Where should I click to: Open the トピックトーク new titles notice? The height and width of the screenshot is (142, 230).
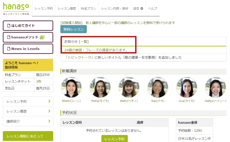point(123,58)
